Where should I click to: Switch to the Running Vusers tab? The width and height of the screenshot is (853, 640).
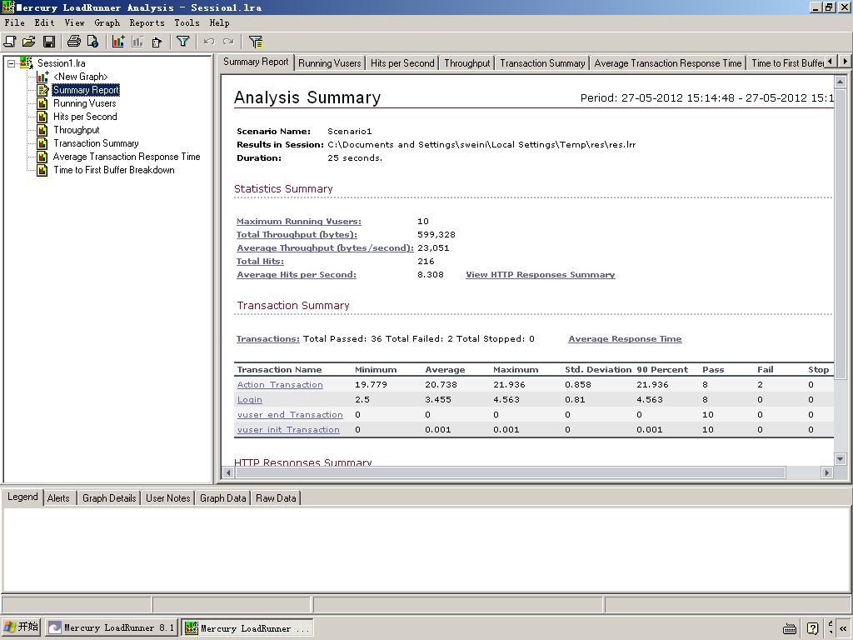click(330, 63)
